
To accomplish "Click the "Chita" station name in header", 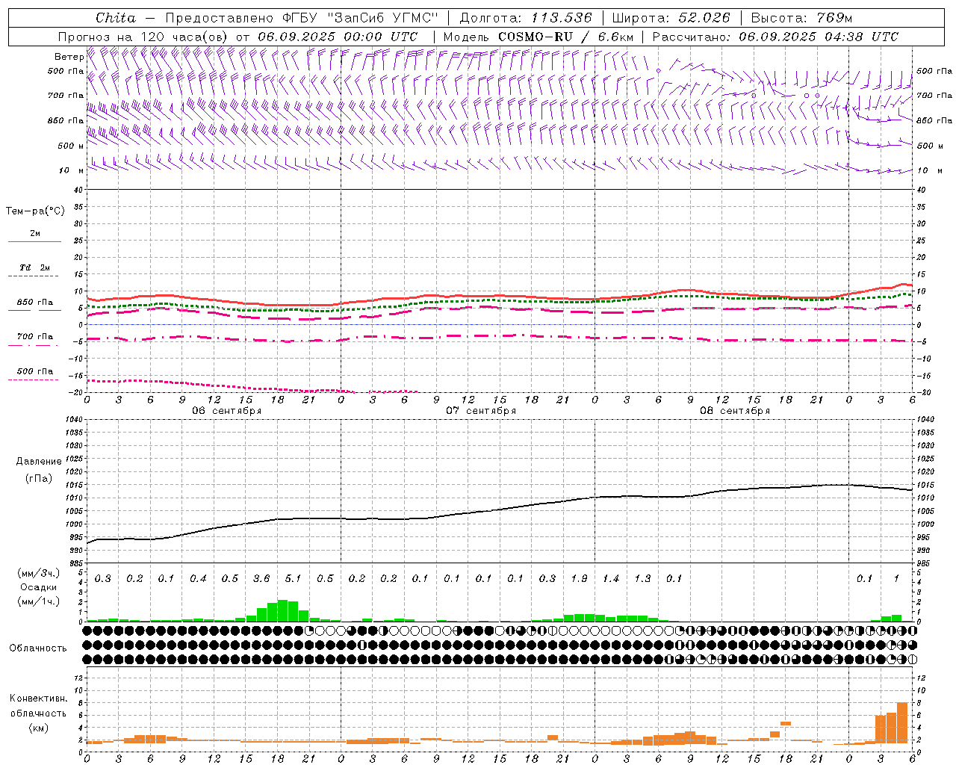I will pyautogui.click(x=116, y=18).
